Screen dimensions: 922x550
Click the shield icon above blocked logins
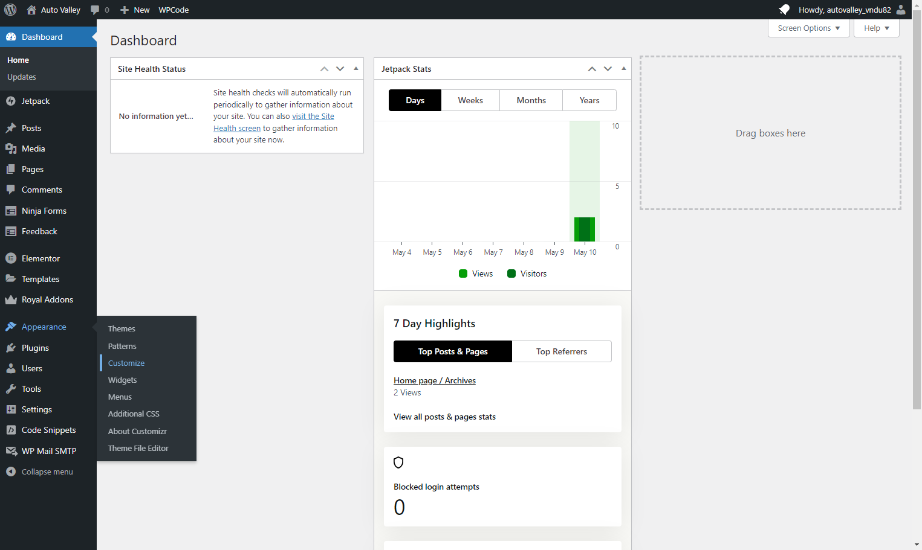[x=398, y=462]
